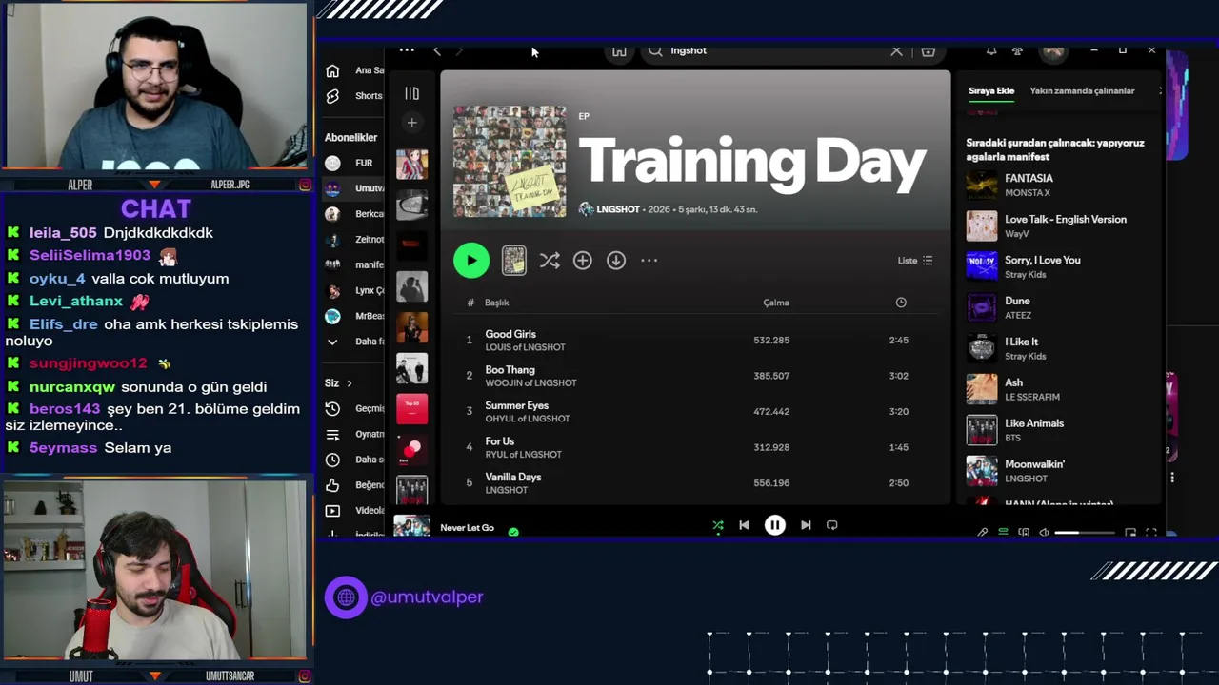Skip to the next track

coord(806,525)
